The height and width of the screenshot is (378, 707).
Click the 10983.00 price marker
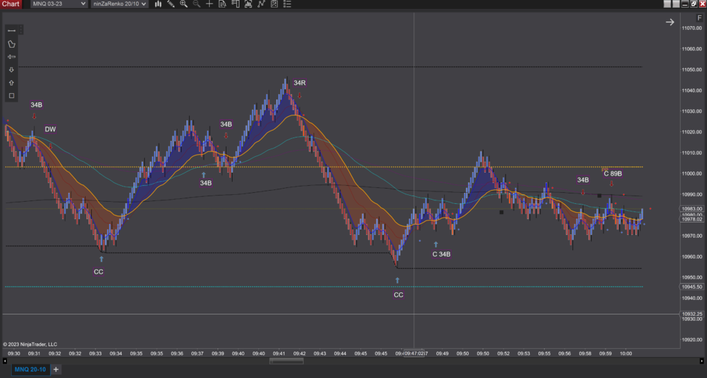click(693, 209)
